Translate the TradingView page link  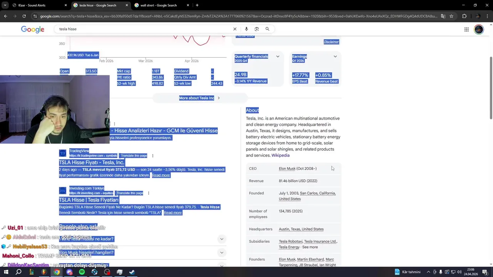134,156
